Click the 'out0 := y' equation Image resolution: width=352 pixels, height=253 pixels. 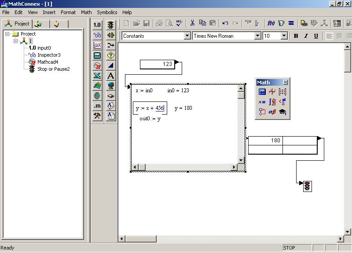point(150,119)
